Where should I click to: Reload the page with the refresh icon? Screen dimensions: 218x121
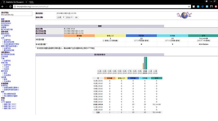pyautogui.click(x=10, y=7)
